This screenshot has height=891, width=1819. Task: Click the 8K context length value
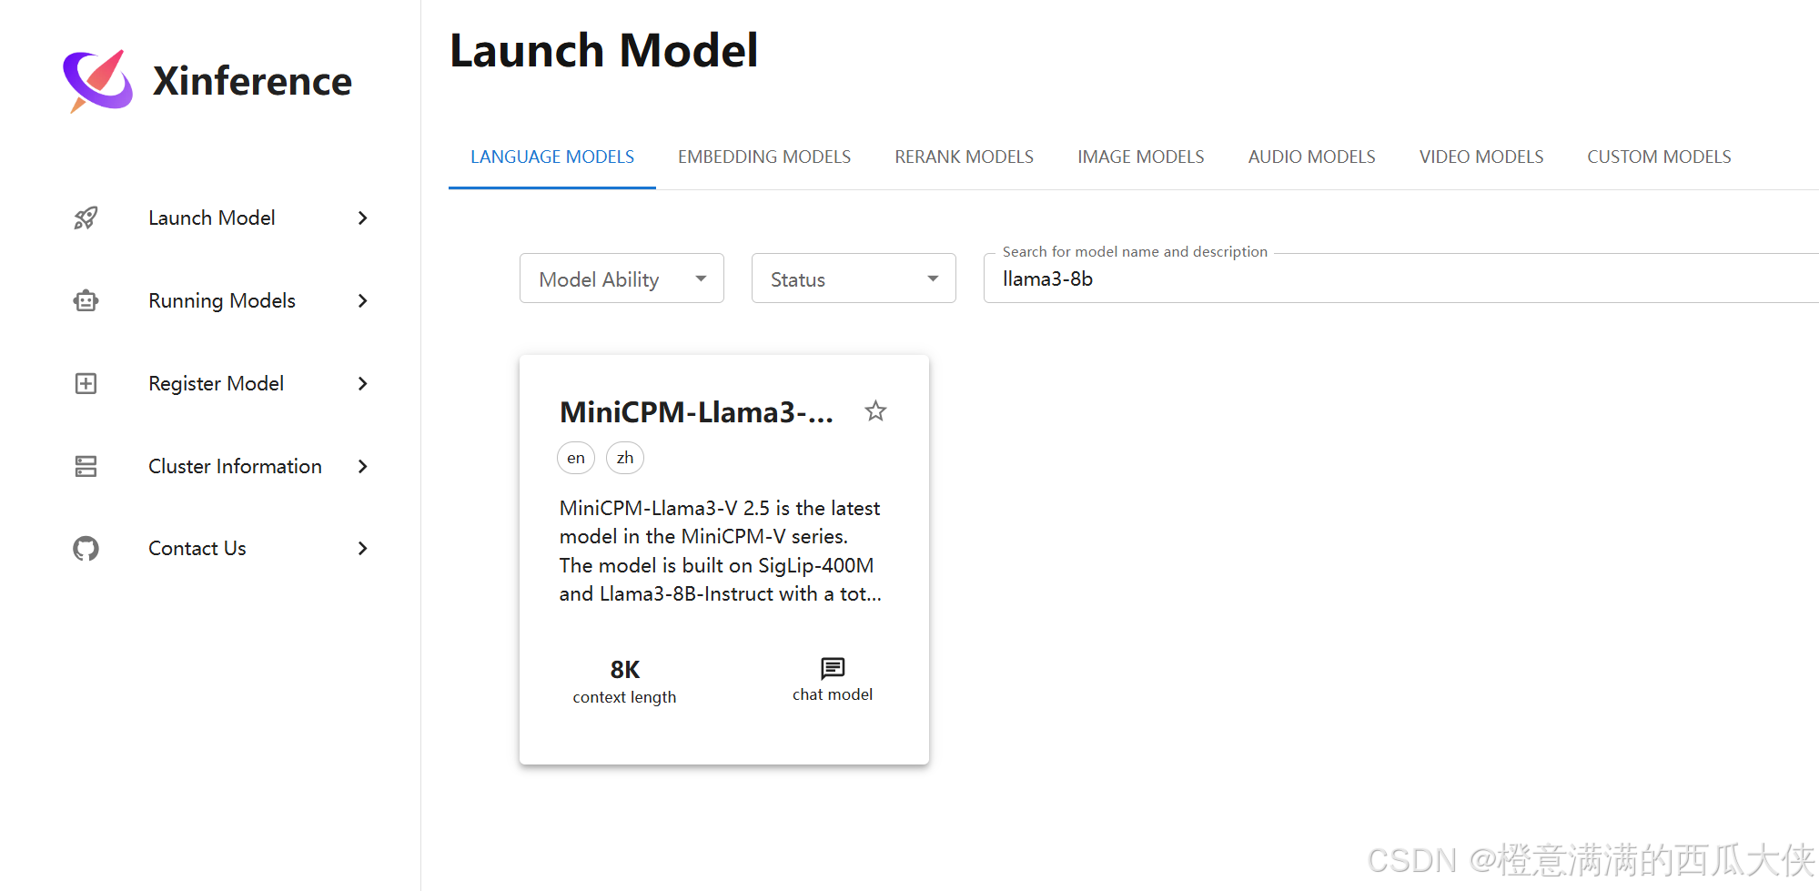click(625, 670)
